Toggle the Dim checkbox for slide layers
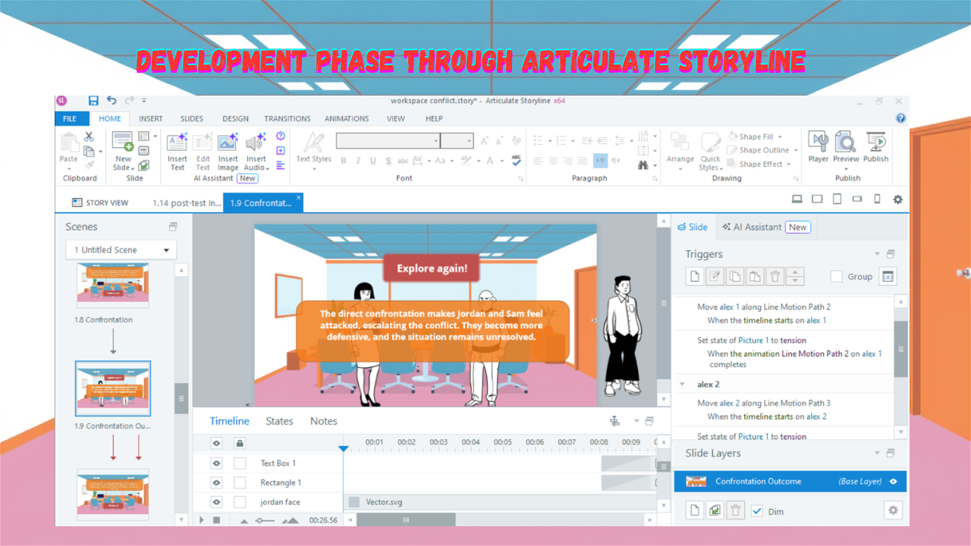Viewport: 971px width, 546px height. [x=756, y=511]
